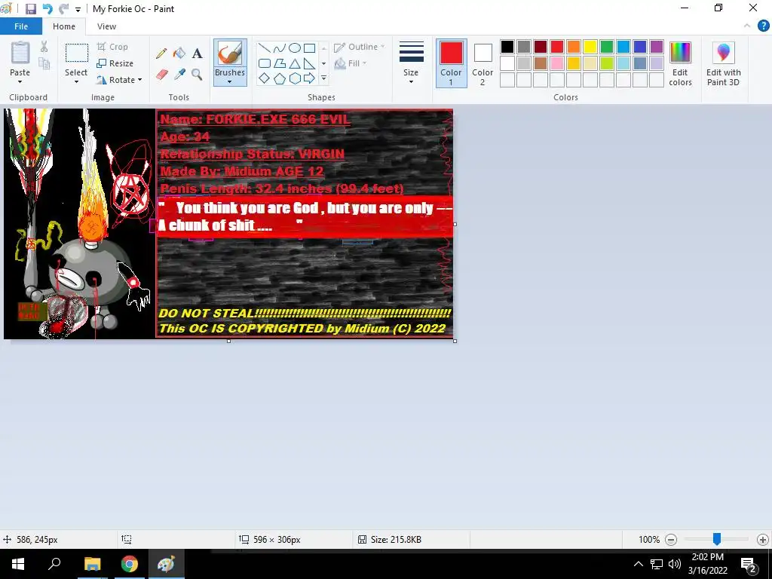Expand the Select dropdown arrow

point(76,81)
